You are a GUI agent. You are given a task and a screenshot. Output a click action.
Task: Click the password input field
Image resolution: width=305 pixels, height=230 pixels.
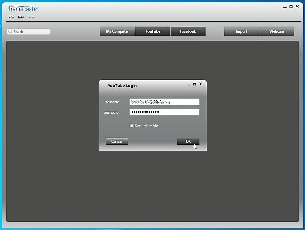pyautogui.click(x=165, y=112)
